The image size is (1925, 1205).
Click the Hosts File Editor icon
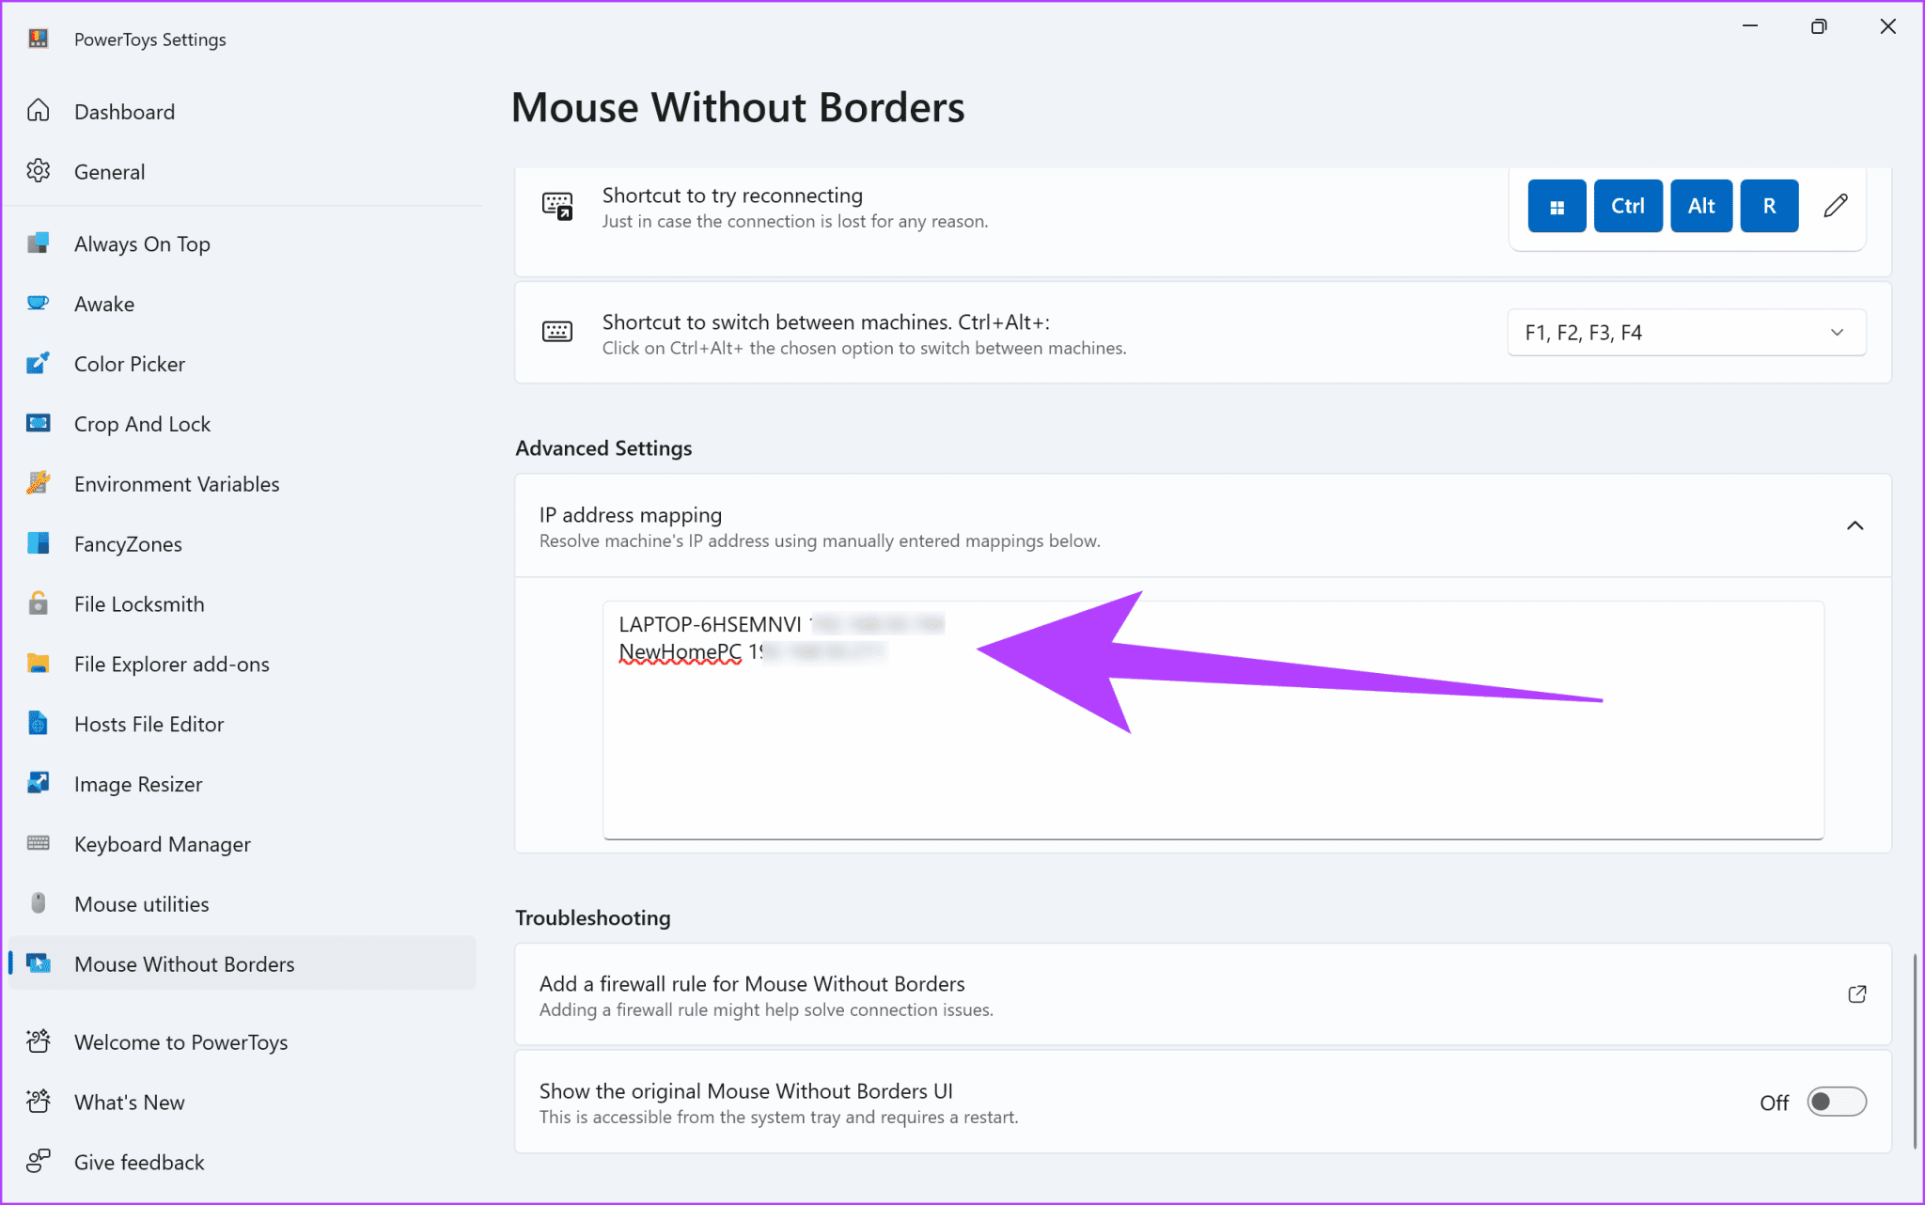pos(38,724)
